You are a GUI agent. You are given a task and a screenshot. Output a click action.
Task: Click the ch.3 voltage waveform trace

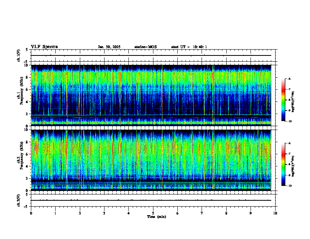[151, 200]
